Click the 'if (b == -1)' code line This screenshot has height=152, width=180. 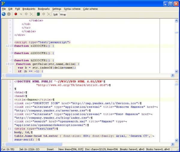tap(30, 71)
